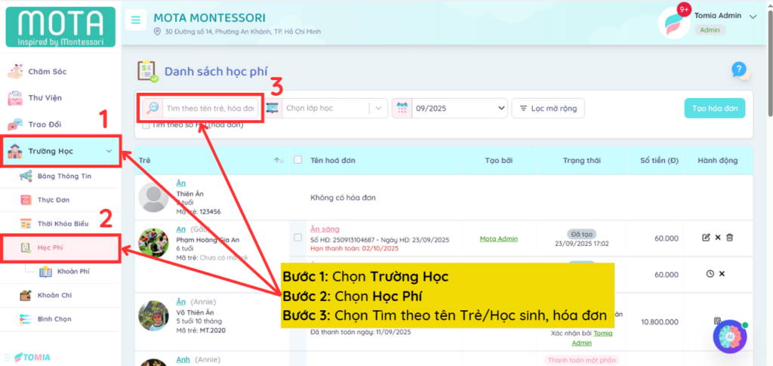The width and height of the screenshot is (773, 366).
Task: Enable the search by invoice number checkbox
Action: 146,125
